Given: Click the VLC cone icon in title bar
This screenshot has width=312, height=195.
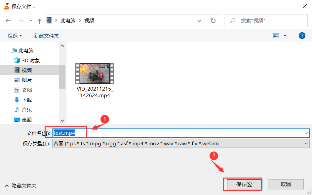Looking at the screenshot, I should (7, 6).
